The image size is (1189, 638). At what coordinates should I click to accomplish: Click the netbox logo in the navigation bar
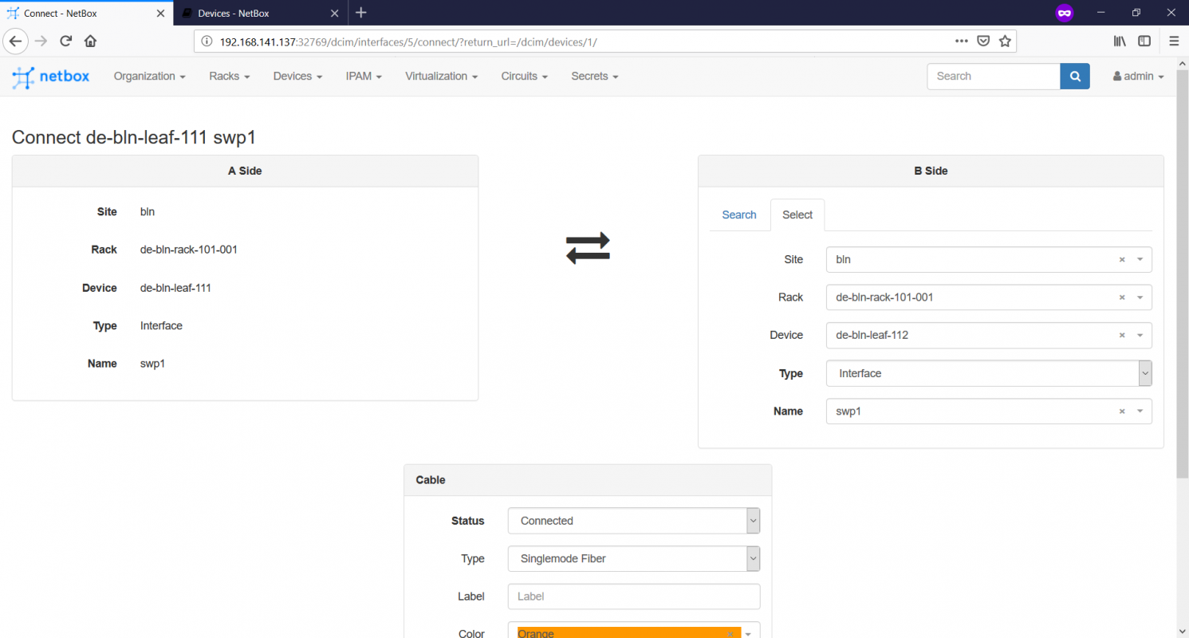point(50,77)
